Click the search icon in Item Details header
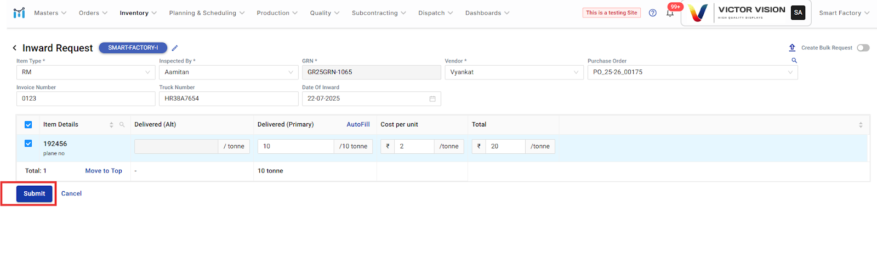Screen dimensions: 877x253 pos(122,125)
